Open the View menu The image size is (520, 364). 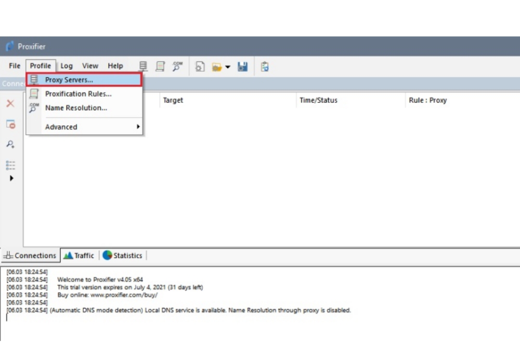(x=90, y=66)
